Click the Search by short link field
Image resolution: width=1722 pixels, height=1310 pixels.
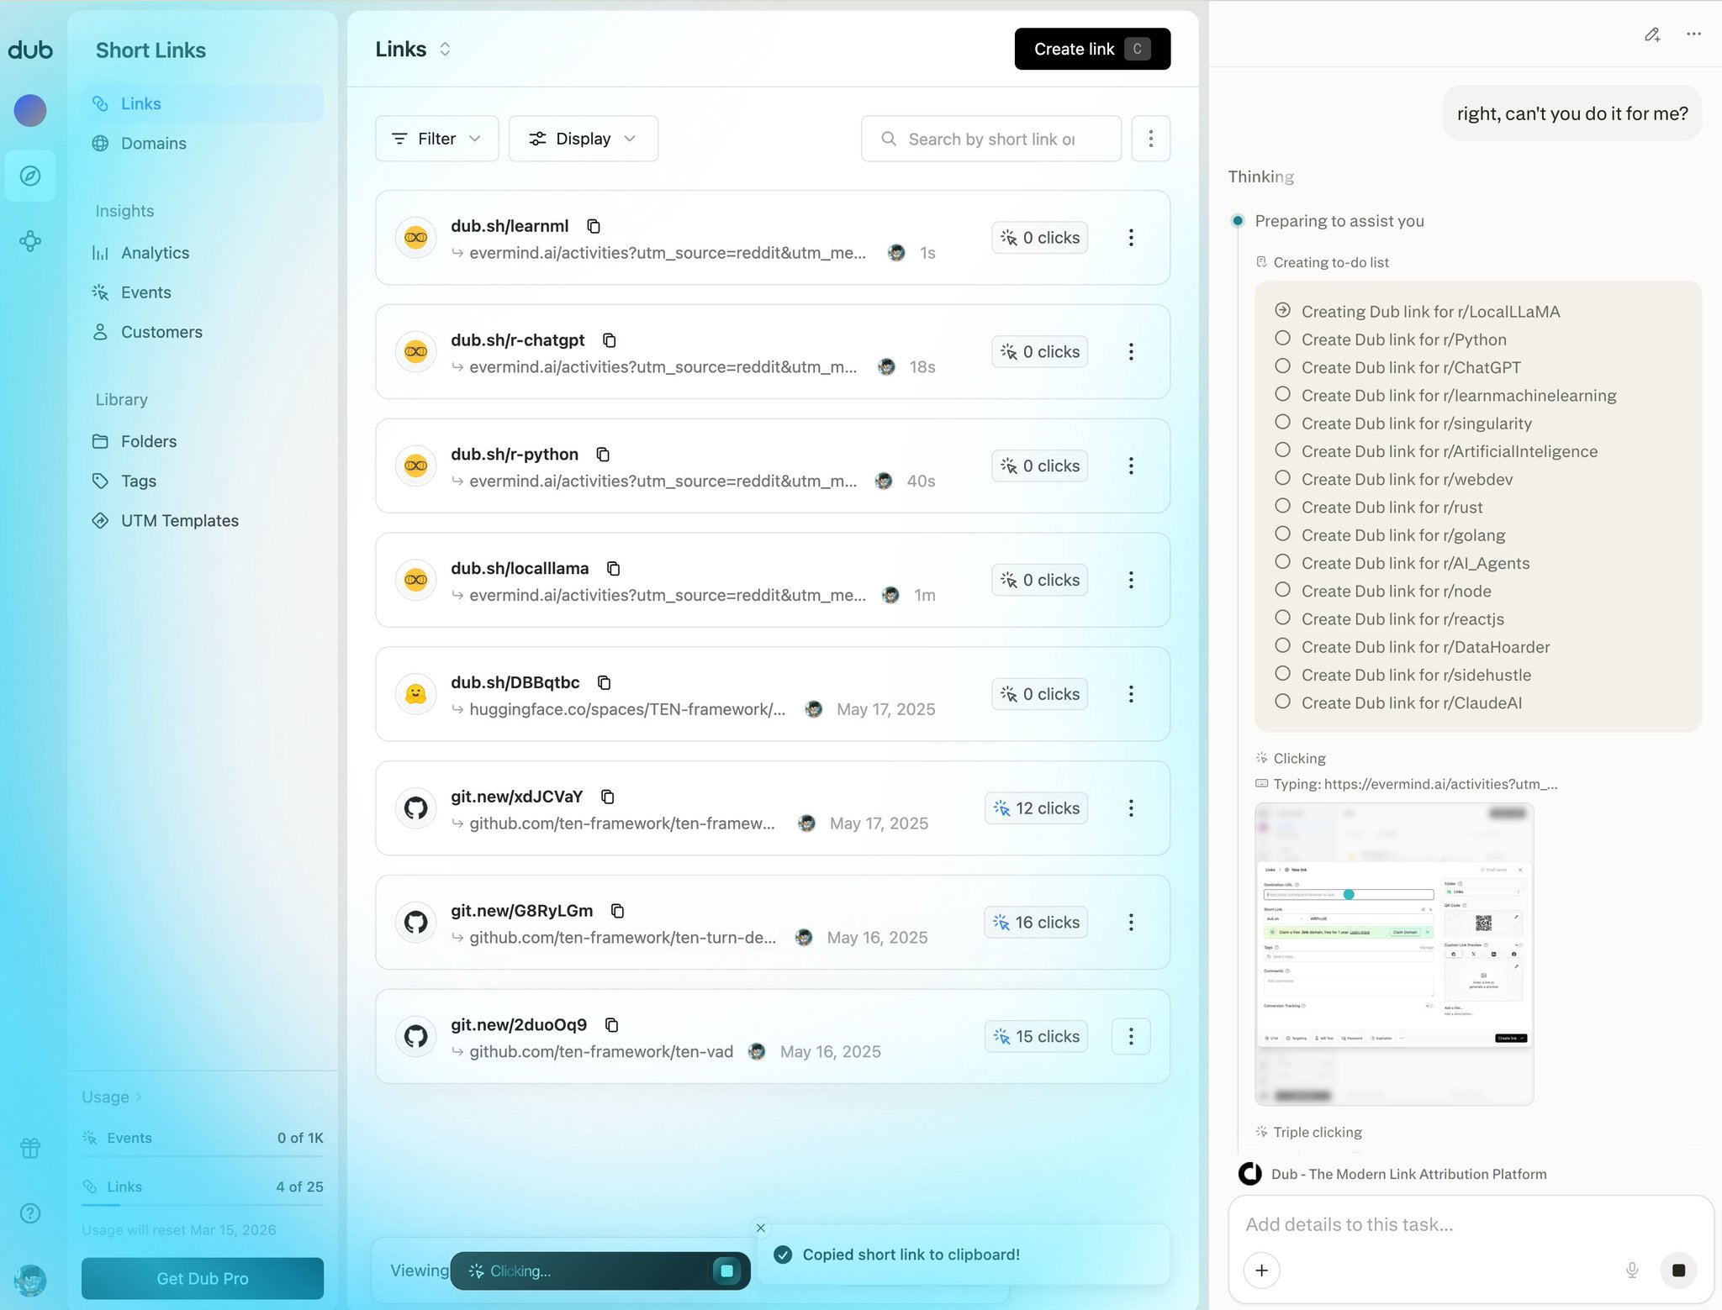pos(990,139)
